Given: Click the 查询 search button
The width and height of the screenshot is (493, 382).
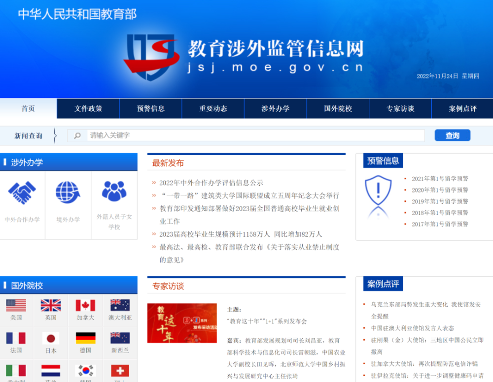Looking at the screenshot, I should [x=453, y=135].
